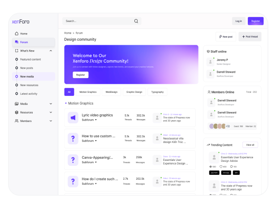This screenshot has height=208, width=277.
Task: Expand the Media section chevron
Action: (51, 104)
